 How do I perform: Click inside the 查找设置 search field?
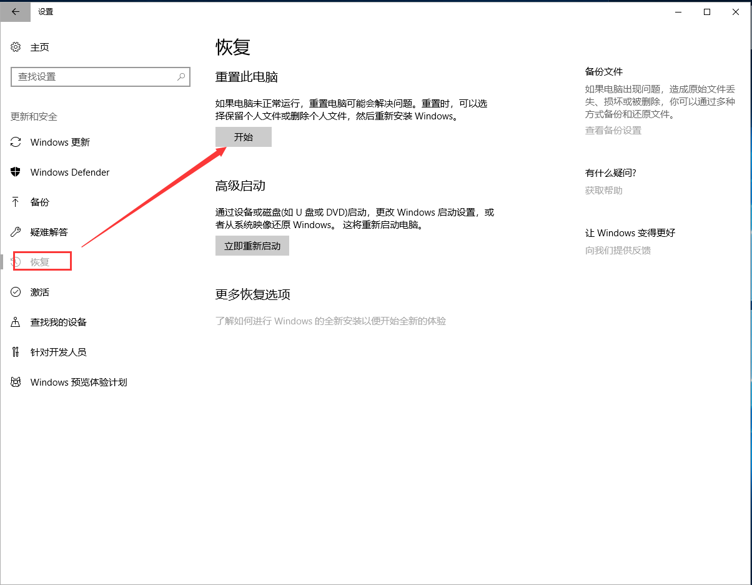point(94,76)
